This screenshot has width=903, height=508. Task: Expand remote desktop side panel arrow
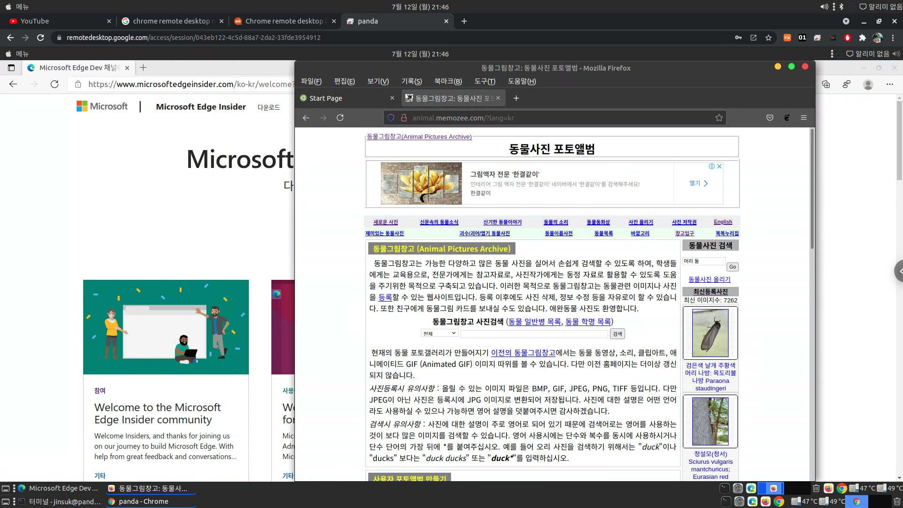tap(899, 271)
